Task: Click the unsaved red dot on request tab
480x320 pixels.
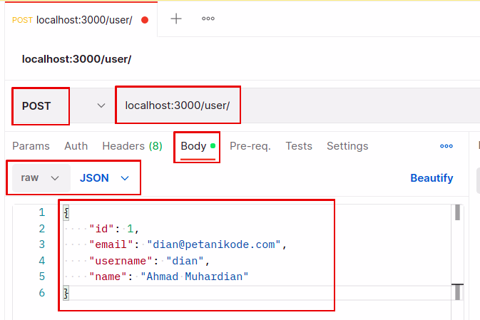Action: pyautogui.click(x=145, y=20)
